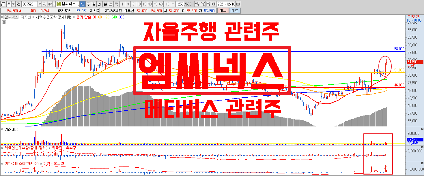Click the 51,000 line label

(x=399, y=70)
